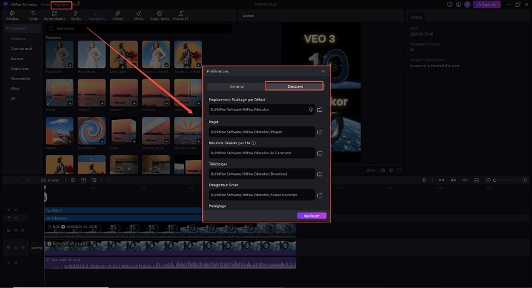Select the Détails tab
The height and width of the screenshot is (288, 532).
point(416,17)
